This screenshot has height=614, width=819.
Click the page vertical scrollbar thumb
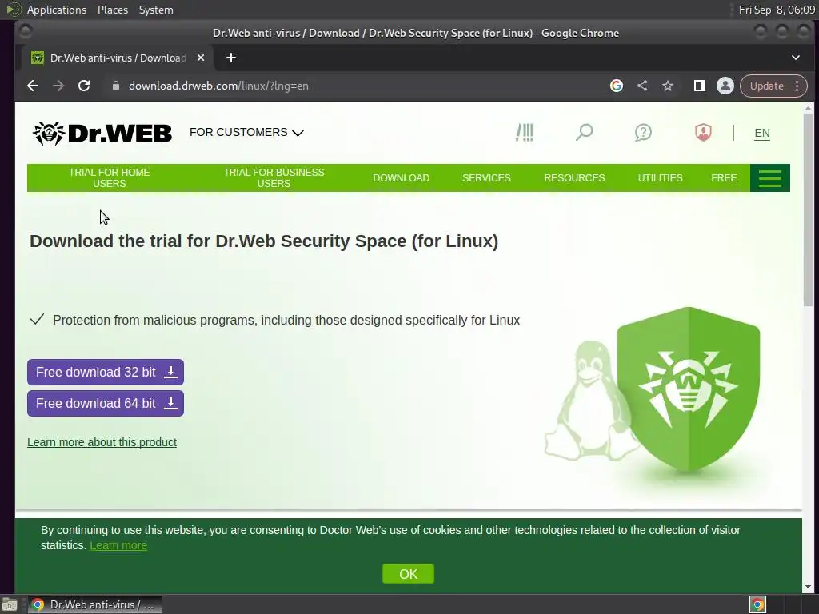pyautogui.click(x=808, y=209)
